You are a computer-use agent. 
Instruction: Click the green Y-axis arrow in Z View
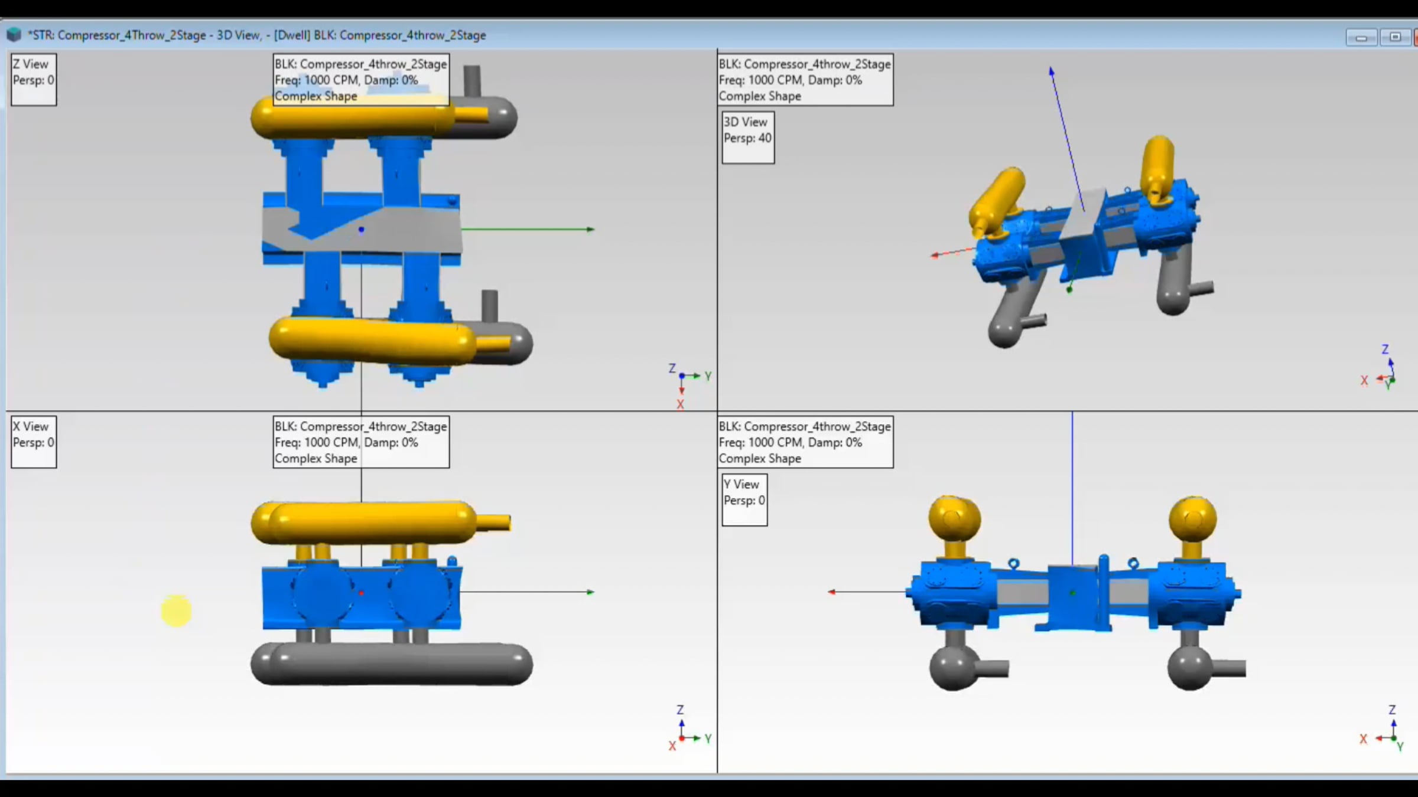pos(588,229)
